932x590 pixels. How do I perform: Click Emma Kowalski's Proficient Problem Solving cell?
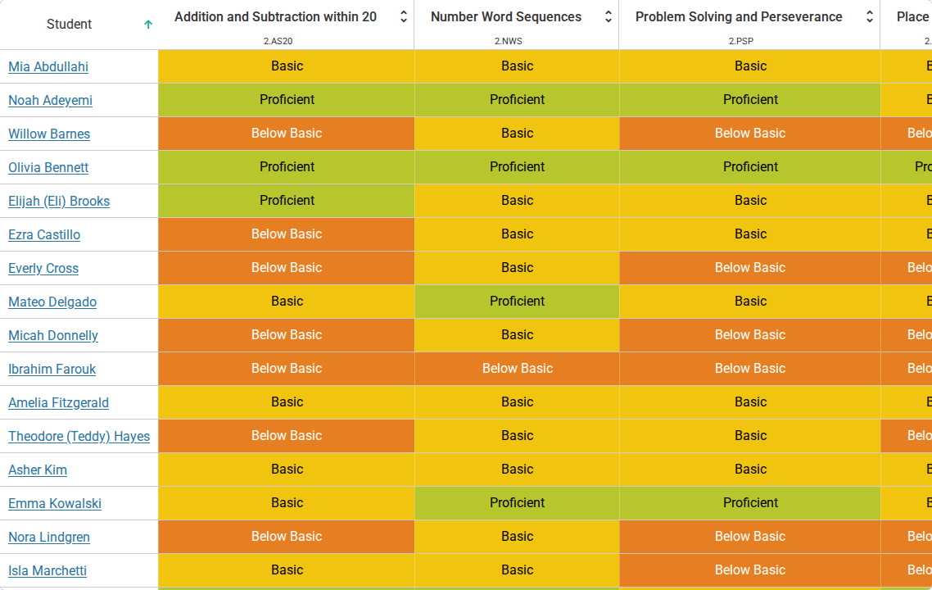pos(750,503)
